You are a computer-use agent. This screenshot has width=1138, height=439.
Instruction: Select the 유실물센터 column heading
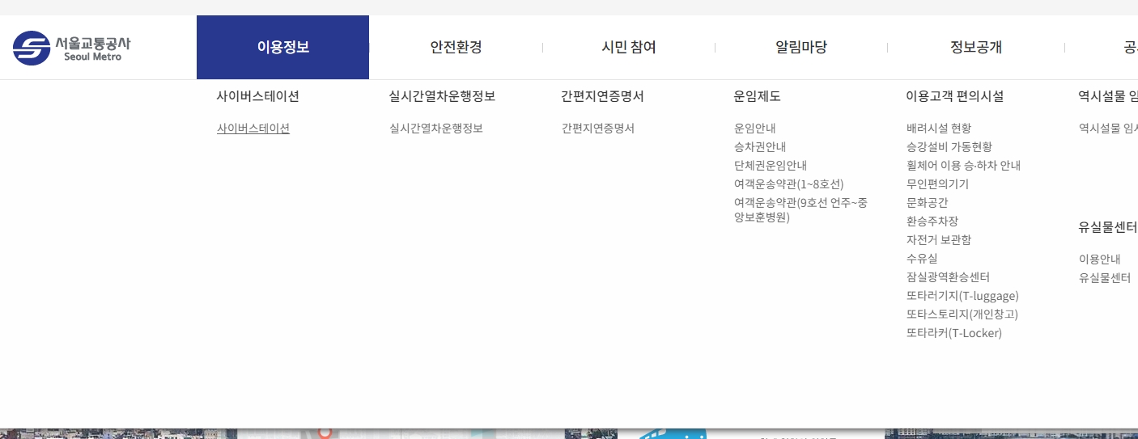coord(1107,227)
